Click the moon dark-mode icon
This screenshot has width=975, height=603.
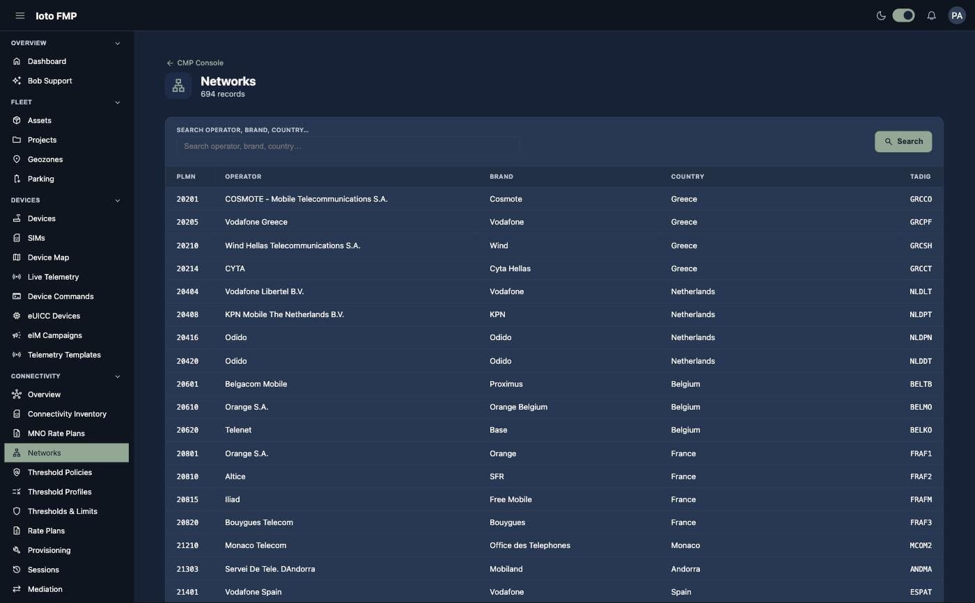[x=881, y=15]
